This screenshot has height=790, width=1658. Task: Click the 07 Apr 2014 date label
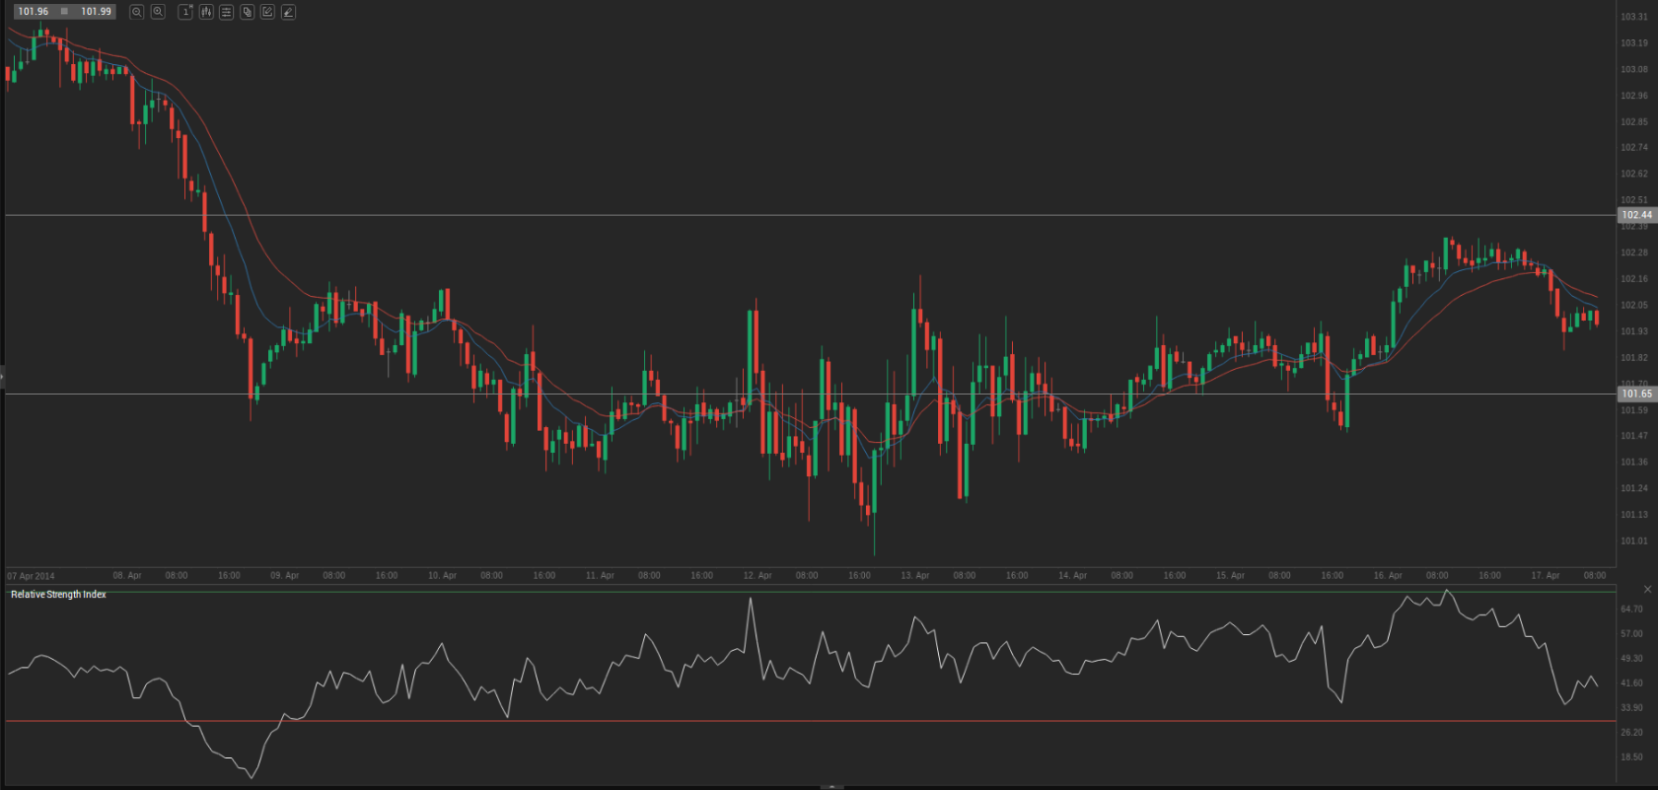tap(31, 576)
